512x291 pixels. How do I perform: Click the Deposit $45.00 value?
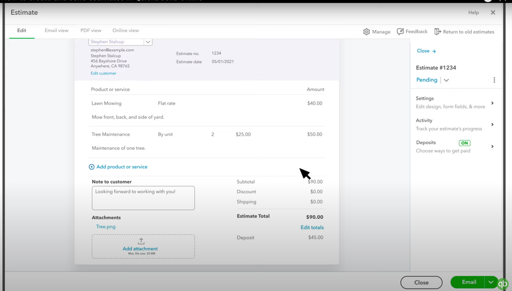pos(316,238)
